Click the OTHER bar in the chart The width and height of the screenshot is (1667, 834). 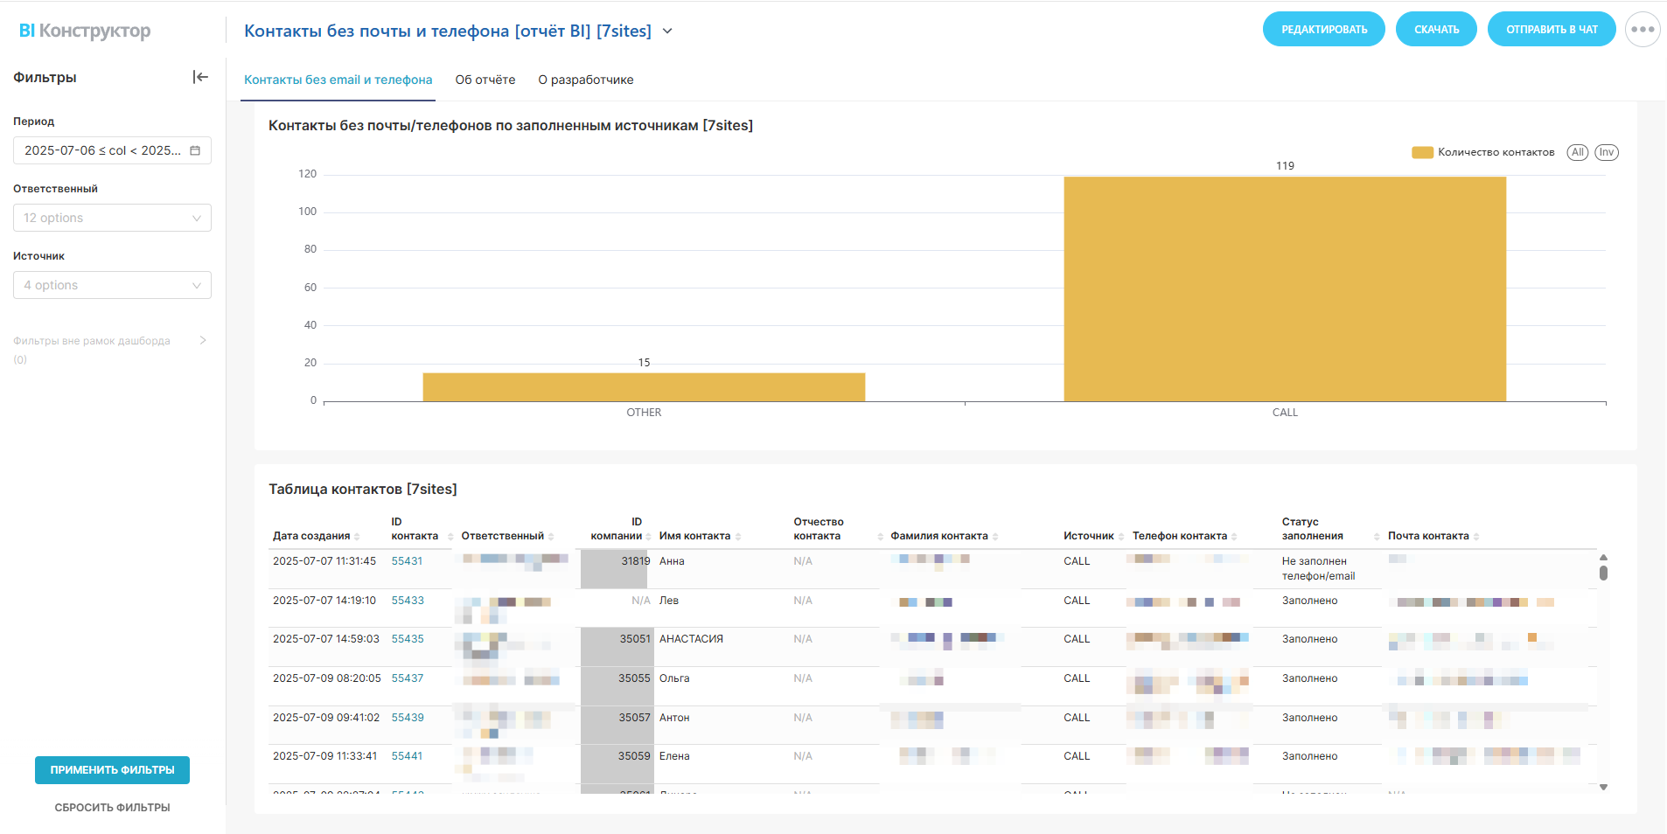click(644, 387)
